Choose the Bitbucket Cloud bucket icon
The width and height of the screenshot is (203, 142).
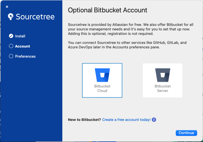coord(102,75)
